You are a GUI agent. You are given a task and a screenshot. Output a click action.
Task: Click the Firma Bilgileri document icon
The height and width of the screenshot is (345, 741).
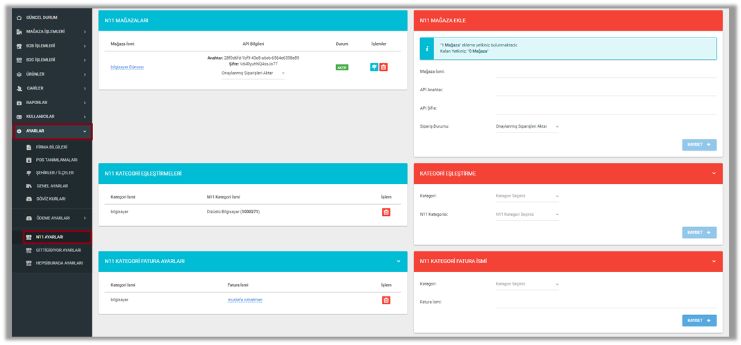[x=28, y=147]
